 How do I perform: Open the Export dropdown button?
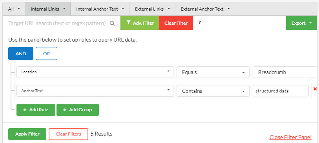(x=301, y=23)
